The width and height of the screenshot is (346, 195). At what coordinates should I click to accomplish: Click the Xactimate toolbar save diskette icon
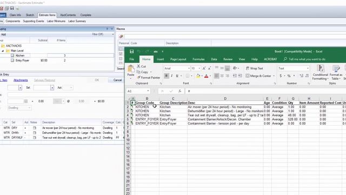[12, 9]
